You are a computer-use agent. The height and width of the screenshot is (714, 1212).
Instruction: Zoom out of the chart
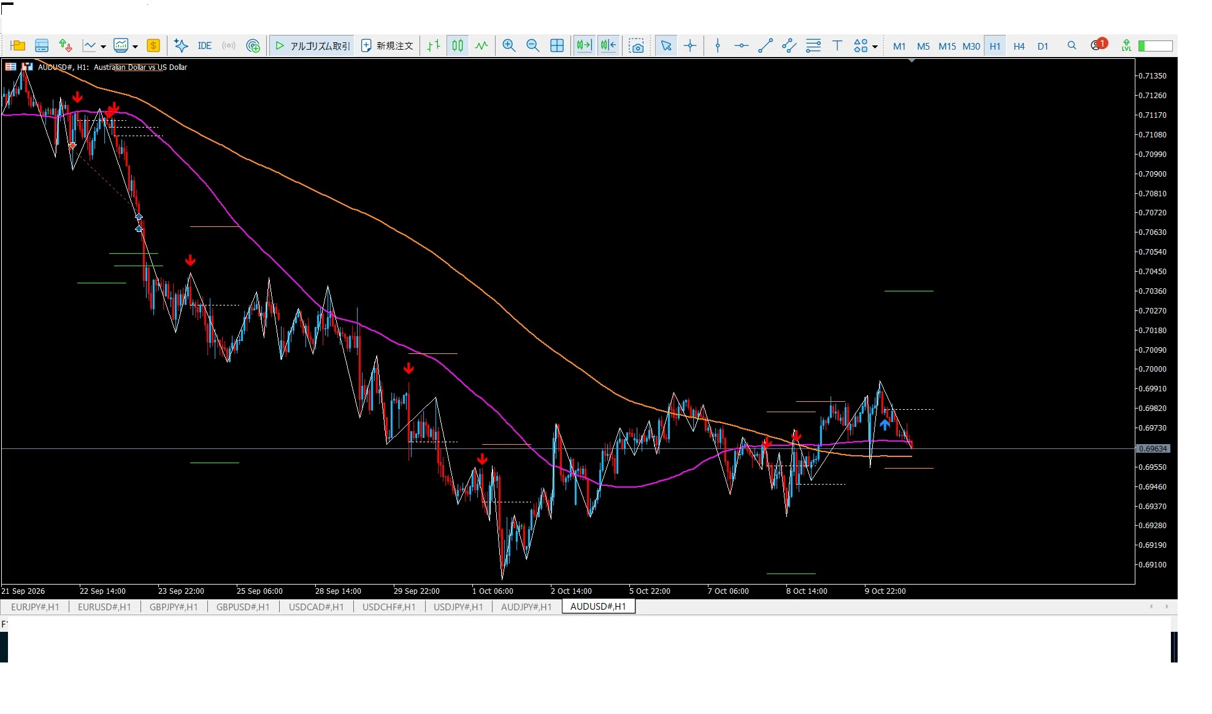pyautogui.click(x=532, y=45)
